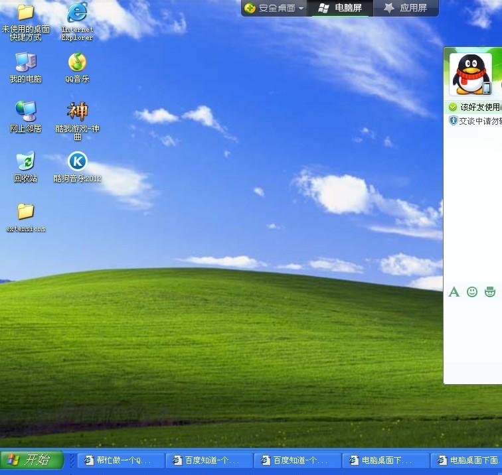
Task: Click the 该好友使用 status text in QQ chat
Action: click(x=481, y=107)
